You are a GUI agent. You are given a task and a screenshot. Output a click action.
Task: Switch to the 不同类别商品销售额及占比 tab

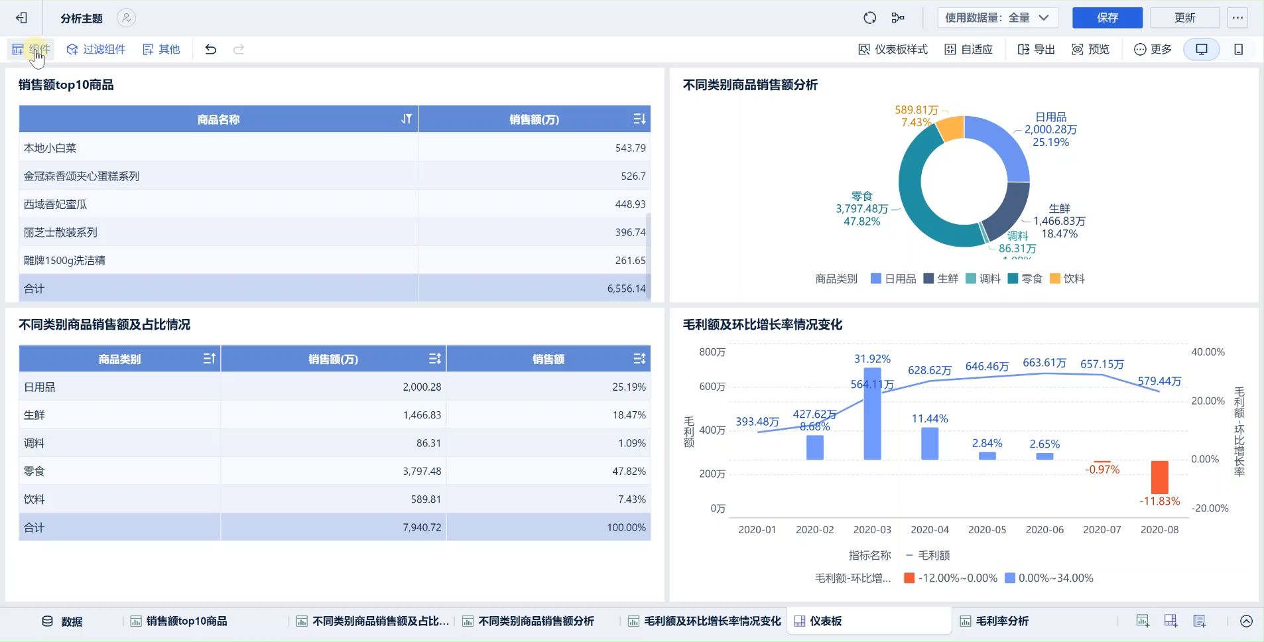click(372, 621)
